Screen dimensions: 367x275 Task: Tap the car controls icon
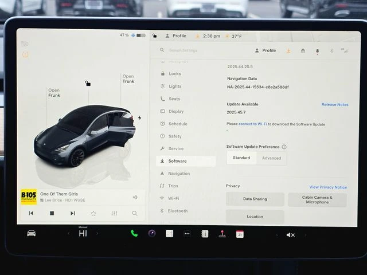point(31,233)
